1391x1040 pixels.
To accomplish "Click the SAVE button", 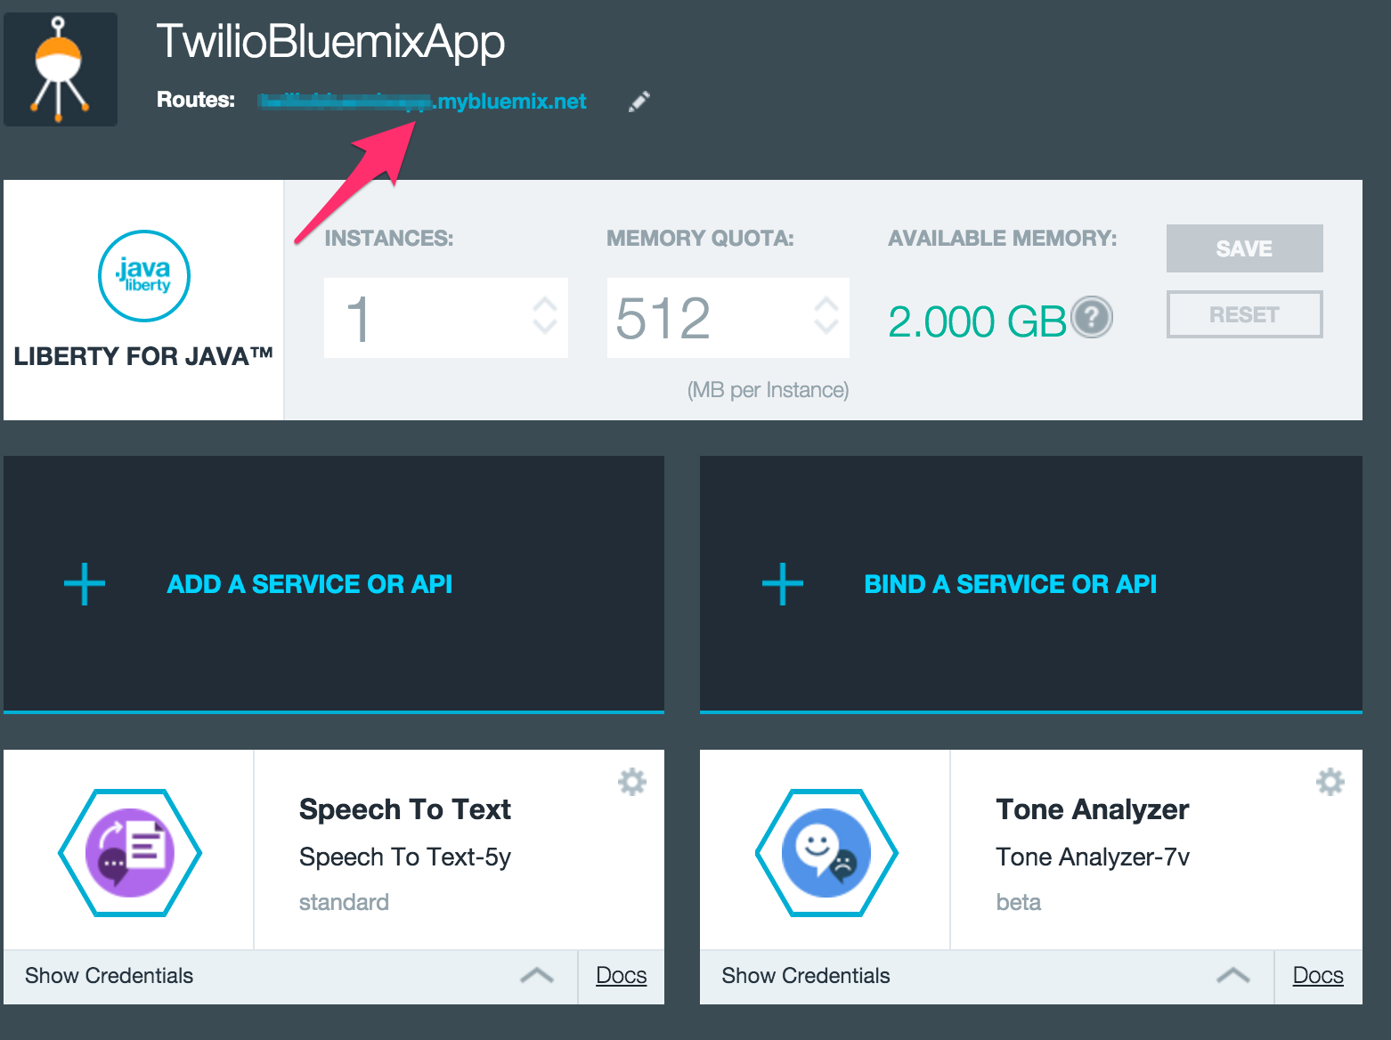I will (1244, 248).
